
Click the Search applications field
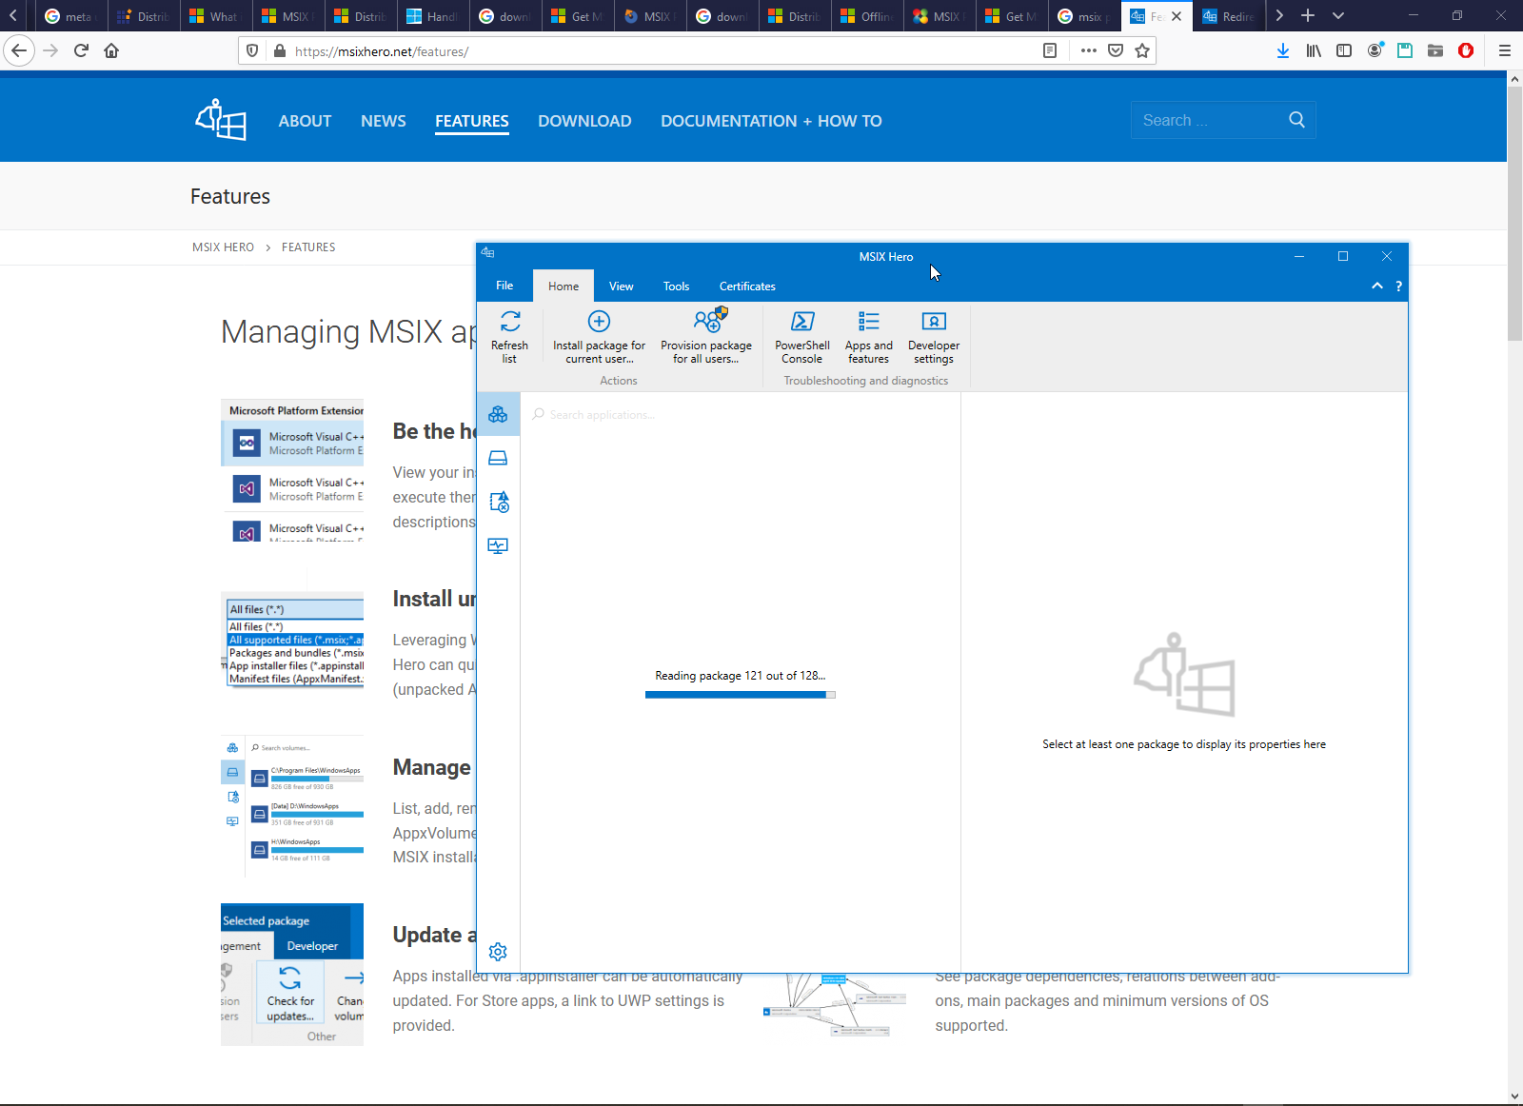pyautogui.click(x=740, y=415)
